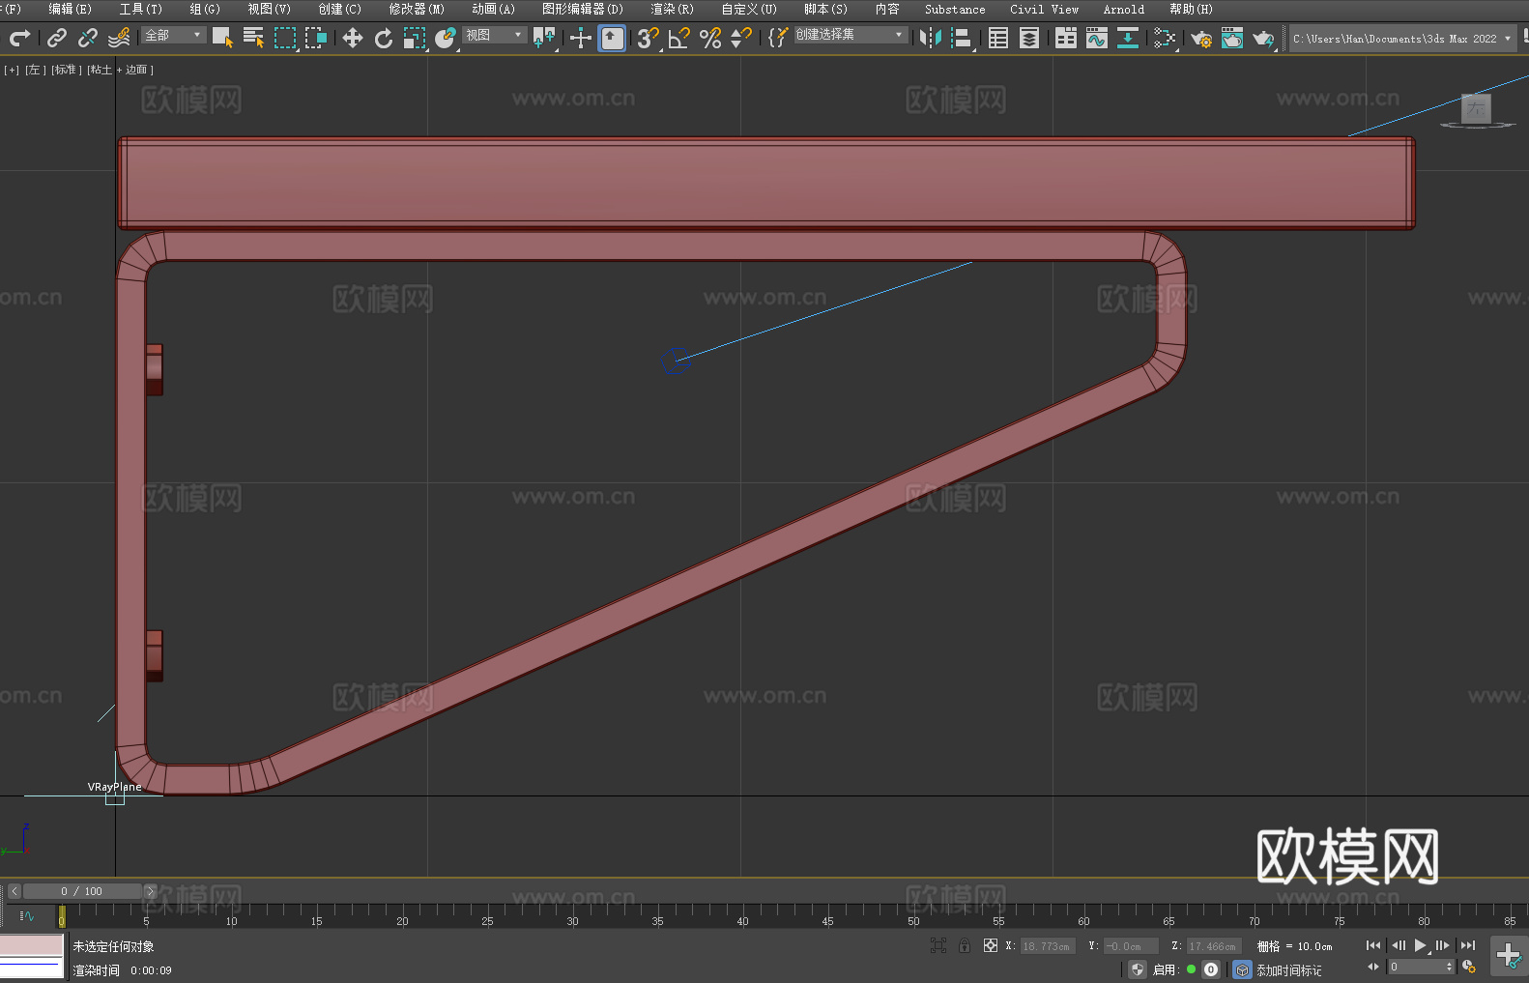Open the 工具(T) menu
Image resolution: width=1529 pixels, height=983 pixels.
[x=140, y=9]
